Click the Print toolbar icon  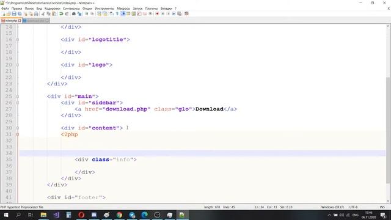(36, 13)
